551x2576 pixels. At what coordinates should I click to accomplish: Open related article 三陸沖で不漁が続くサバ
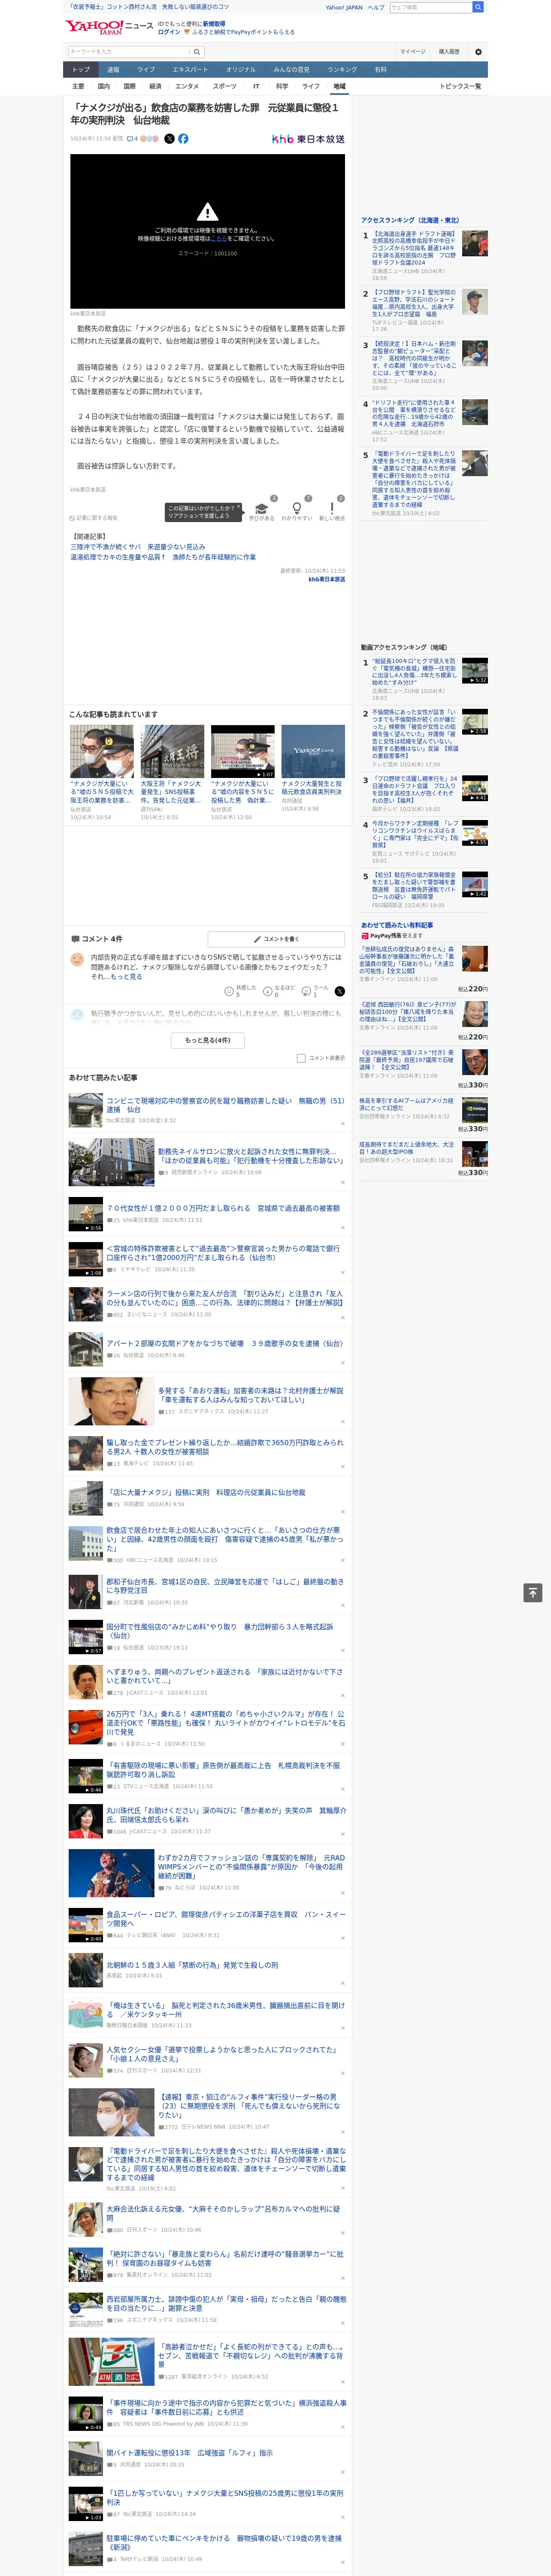click(x=138, y=547)
